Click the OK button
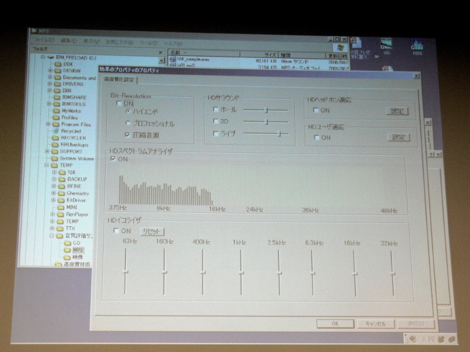 335,324
